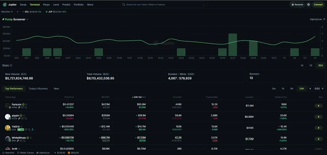Click the LIVE badge on 114514

20,129
